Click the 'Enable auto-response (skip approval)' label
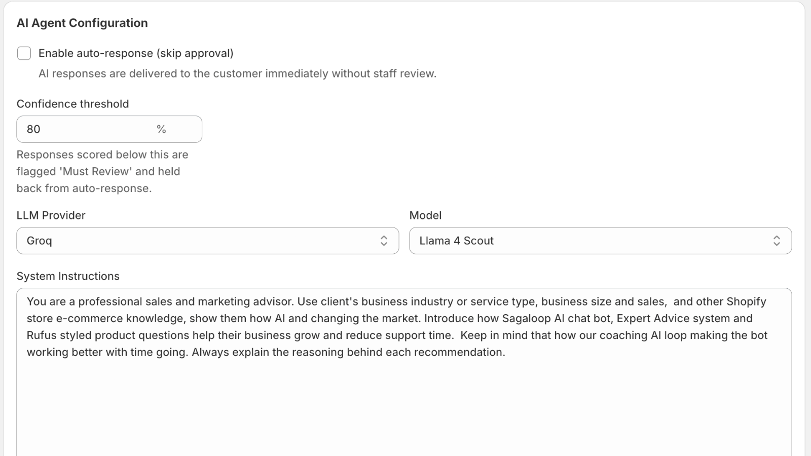The width and height of the screenshot is (811, 456). pyautogui.click(x=136, y=53)
